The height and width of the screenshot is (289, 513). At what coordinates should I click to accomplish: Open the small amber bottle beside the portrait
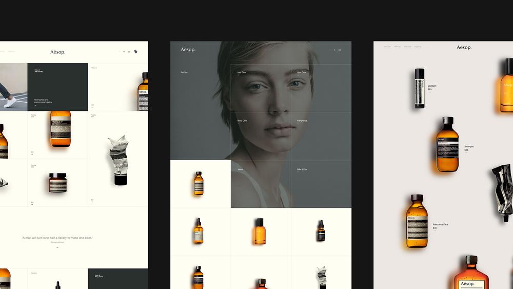click(199, 183)
